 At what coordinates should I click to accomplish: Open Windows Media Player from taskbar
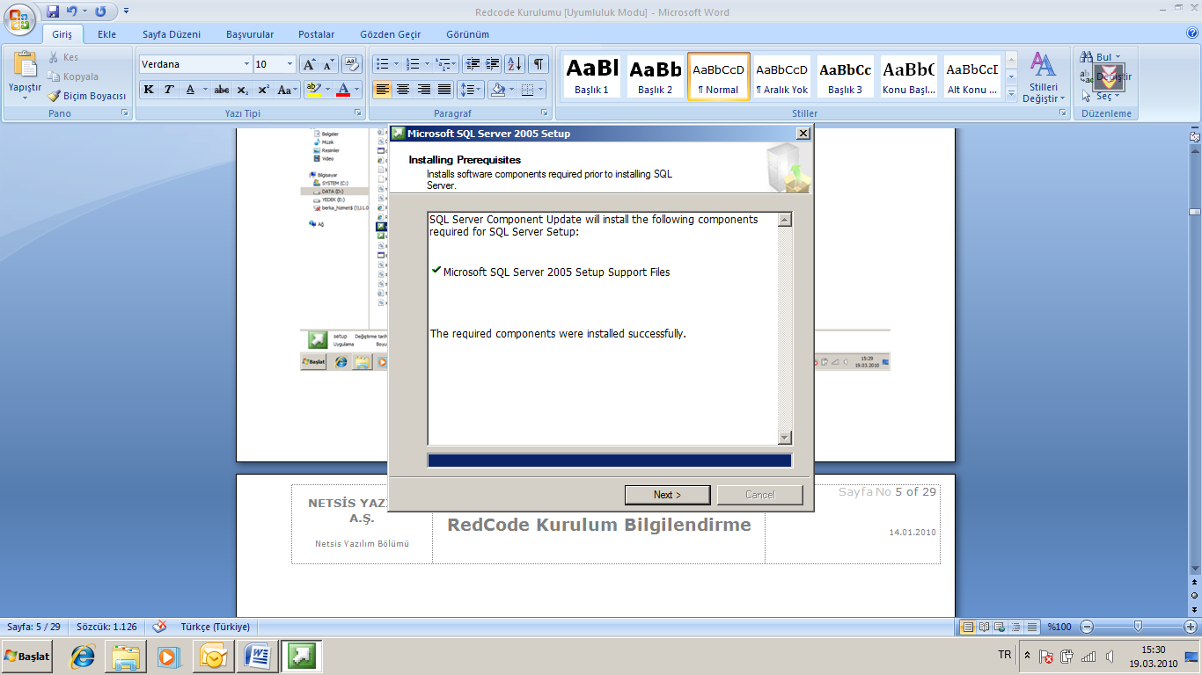pyautogui.click(x=167, y=656)
